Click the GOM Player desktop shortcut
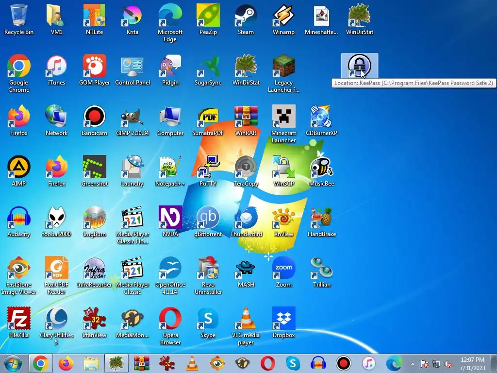Image resolution: width=497 pixels, height=373 pixels. (x=94, y=70)
